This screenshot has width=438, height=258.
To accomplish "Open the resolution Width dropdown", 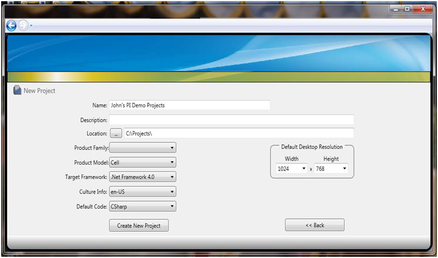I will (x=292, y=169).
